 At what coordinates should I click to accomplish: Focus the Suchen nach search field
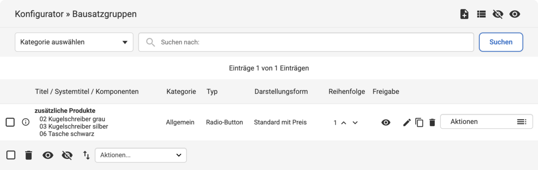click(x=306, y=42)
